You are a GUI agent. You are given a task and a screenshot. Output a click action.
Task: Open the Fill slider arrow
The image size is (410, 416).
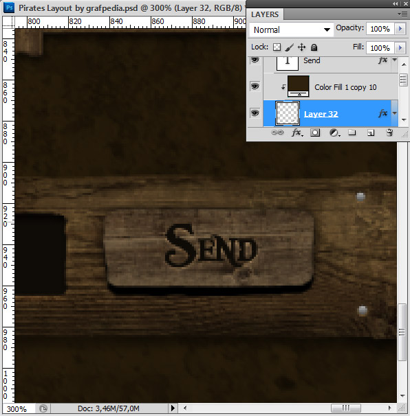tap(400, 48)
